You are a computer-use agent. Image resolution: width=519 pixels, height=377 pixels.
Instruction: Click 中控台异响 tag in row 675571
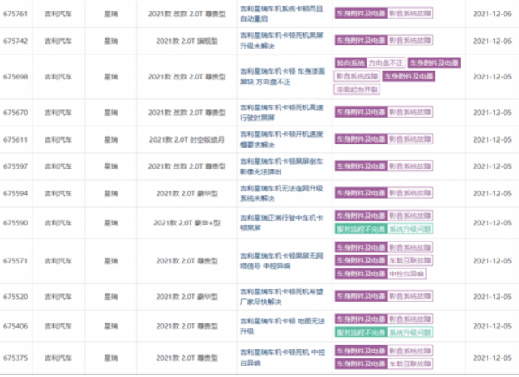coord(406,274)
